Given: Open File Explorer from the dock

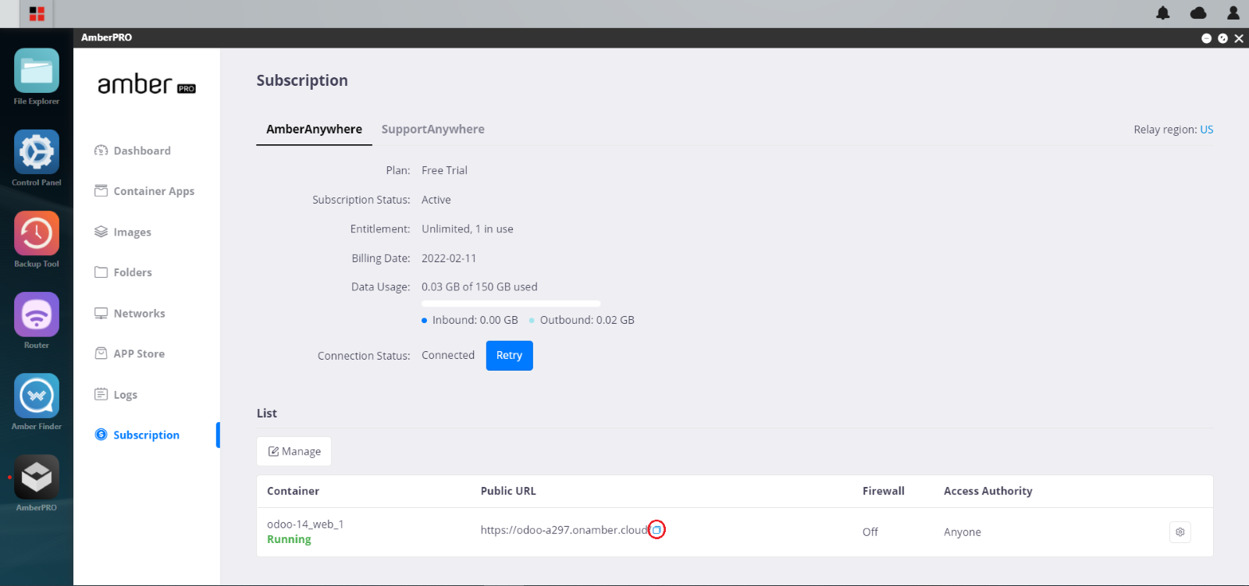Looking at the screenshot, I should (37, 71).
